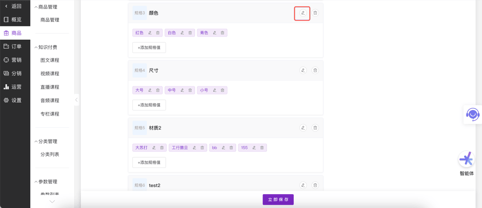482x208 pixels.
Task: Delete the 大号 value tag
Action: pos(158,90)
